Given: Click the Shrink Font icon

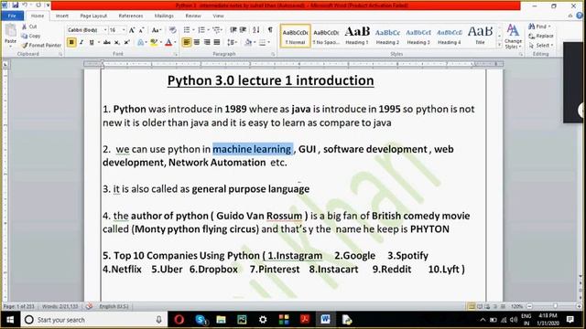Looking at the screenshot, I should pos(141,30).
